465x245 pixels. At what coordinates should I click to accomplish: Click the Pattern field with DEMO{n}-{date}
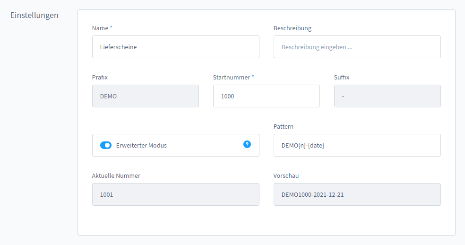[x=357, y=145]
